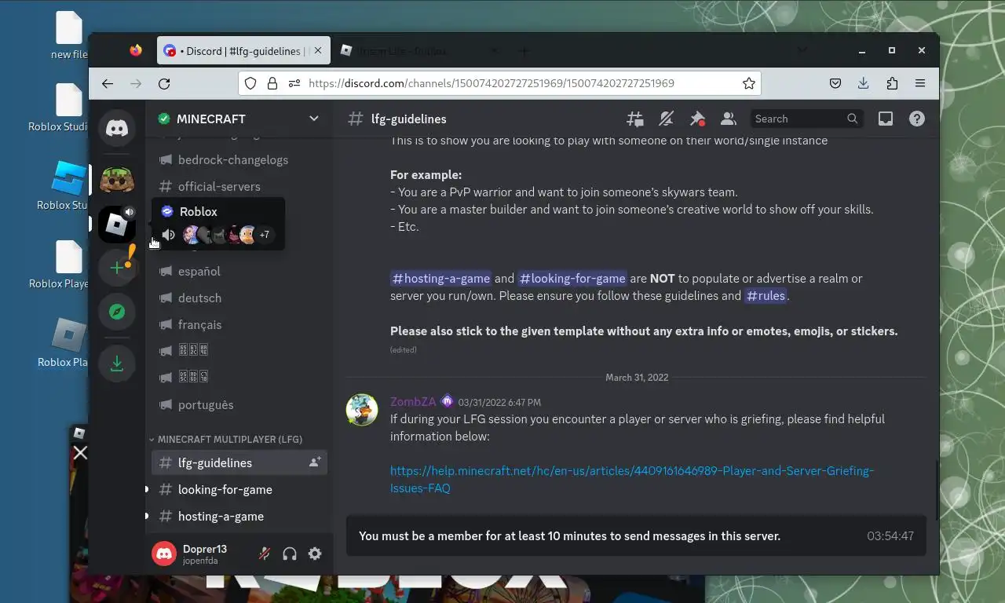Click #looking-for-game mention in message
The width and height of the screenshot is (1005, 603).
coord(572,279)
